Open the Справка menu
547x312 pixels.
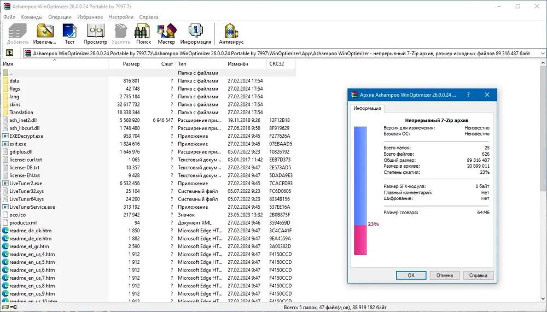click(x=149, y=17)
